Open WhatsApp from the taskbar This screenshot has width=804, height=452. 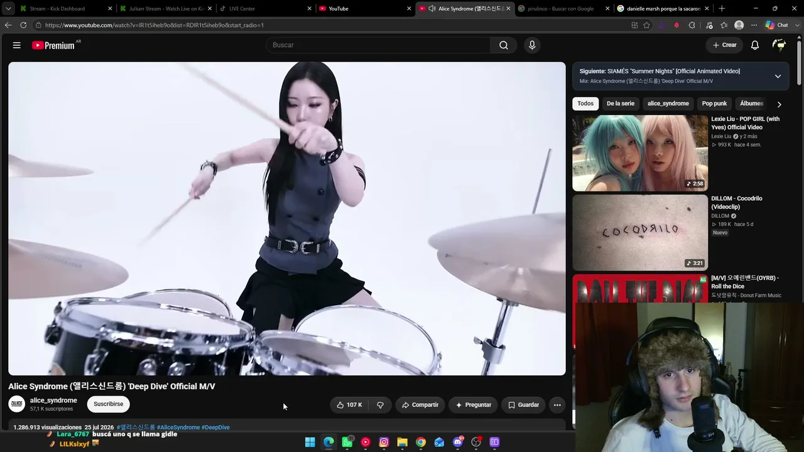pos(347,443)
